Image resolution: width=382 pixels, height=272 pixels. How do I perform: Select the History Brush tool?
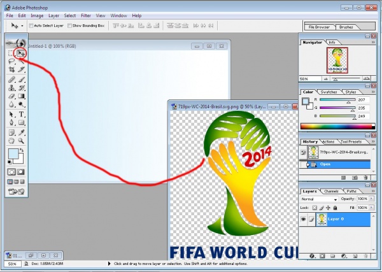22,88
